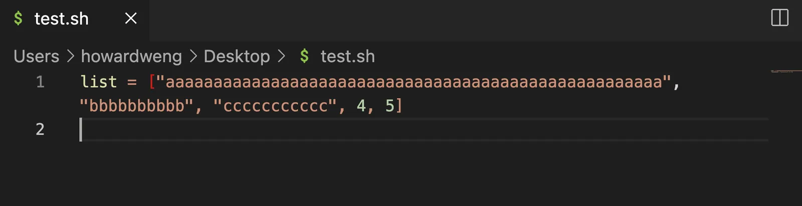Image resolution: width=802 pixels, height=206 pixels.
Task: Split the editor to the right
Action: click(x=779, y=18)
